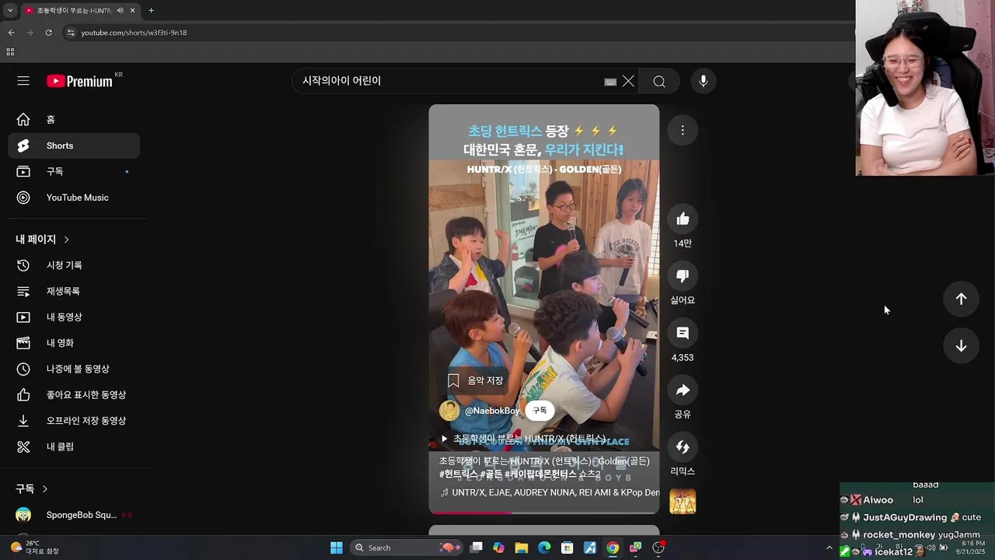Open 좋아요 표시한 동영상 liked videos

(74, 395)
